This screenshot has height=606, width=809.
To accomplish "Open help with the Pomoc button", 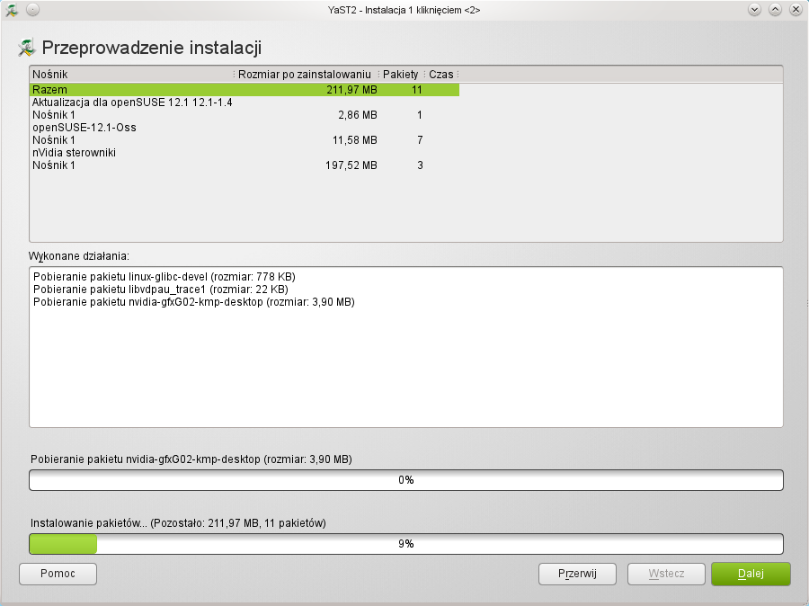I will pos(58,574).
